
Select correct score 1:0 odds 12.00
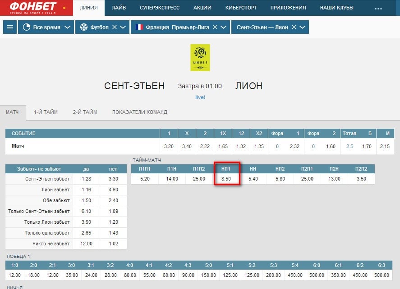(x=14, y=275)
